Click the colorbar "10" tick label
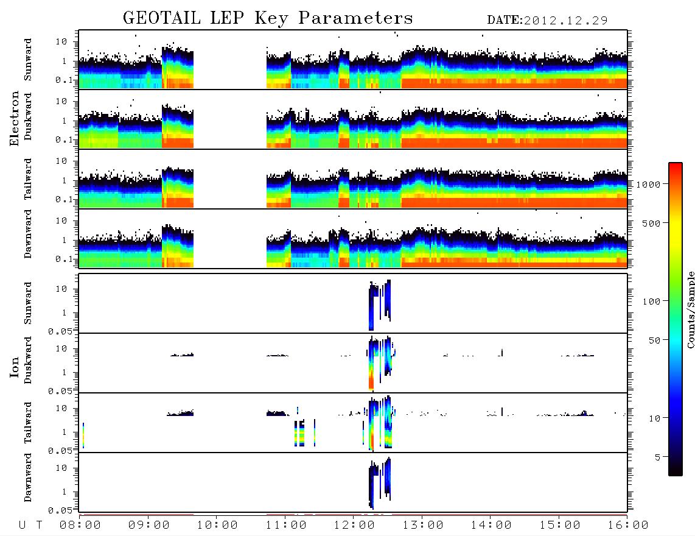This screenshot has width=695, height=536. tap(655, 418)
